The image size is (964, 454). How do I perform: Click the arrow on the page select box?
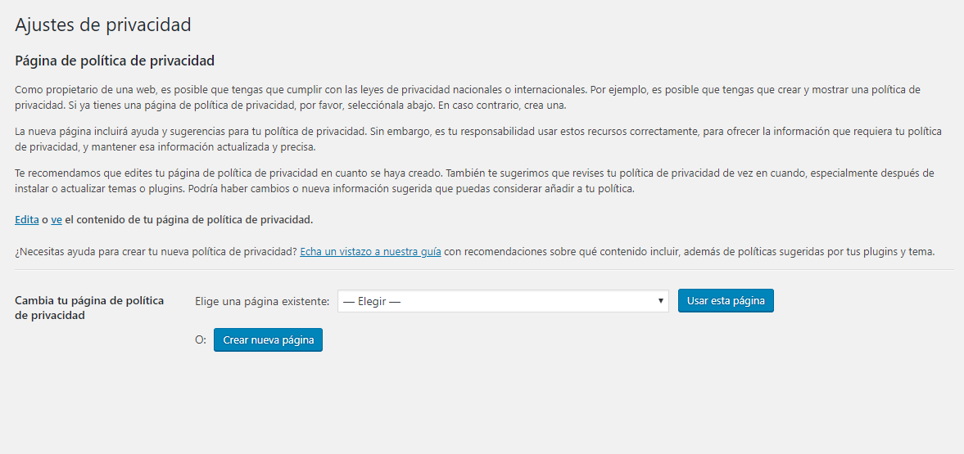coord(661,301)
